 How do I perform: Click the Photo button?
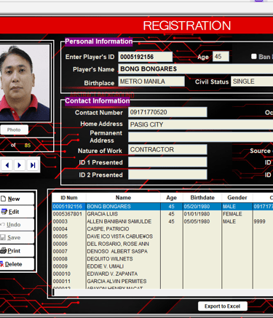coord(14,130)
